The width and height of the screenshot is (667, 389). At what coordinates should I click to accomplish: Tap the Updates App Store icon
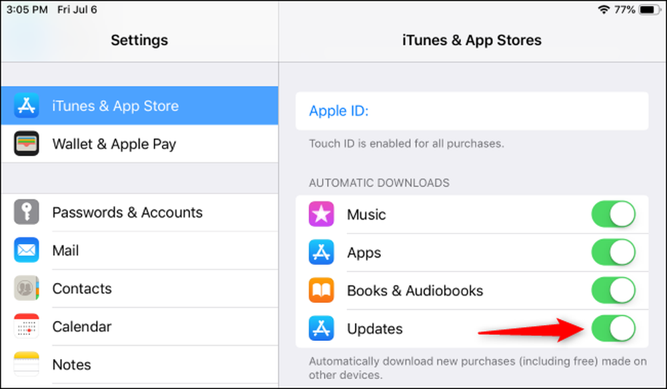pos(321,328)
